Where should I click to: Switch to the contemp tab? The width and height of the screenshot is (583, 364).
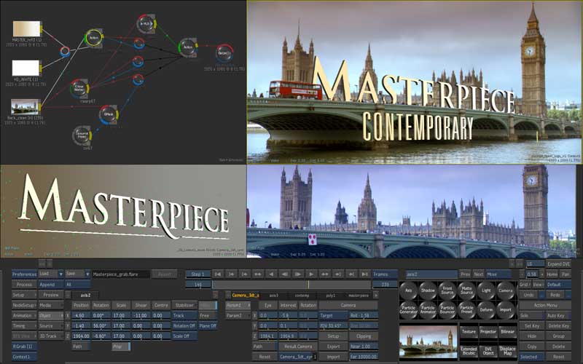pyautogui.click(x=302, y=296)
